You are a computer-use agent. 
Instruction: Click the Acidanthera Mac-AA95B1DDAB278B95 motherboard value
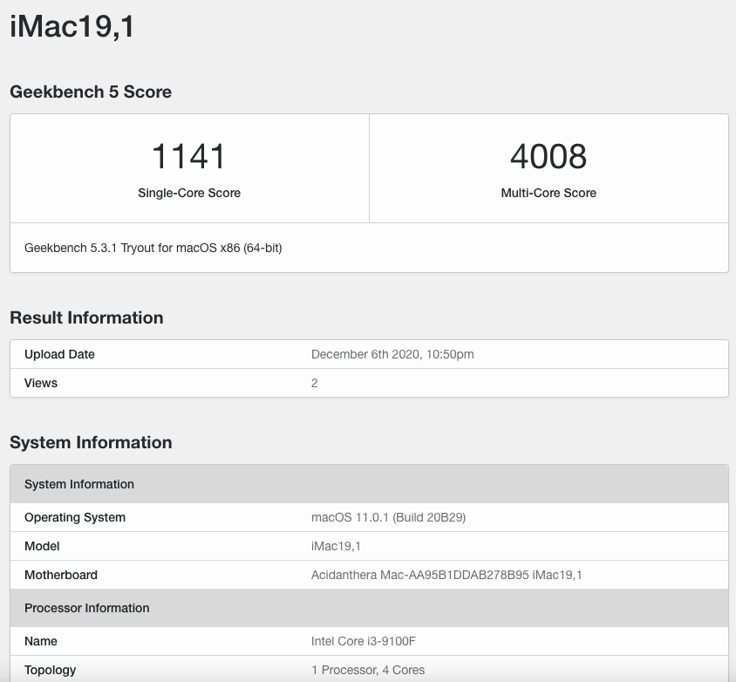tap(446, 575)
